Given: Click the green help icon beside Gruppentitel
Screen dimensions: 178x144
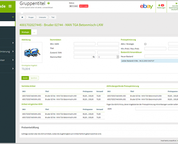Looking at the screenshot, I should point(49,3).
